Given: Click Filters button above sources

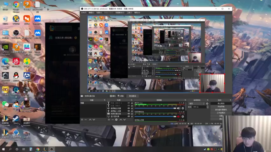Looking at the screenshot, I should [121, 96].
